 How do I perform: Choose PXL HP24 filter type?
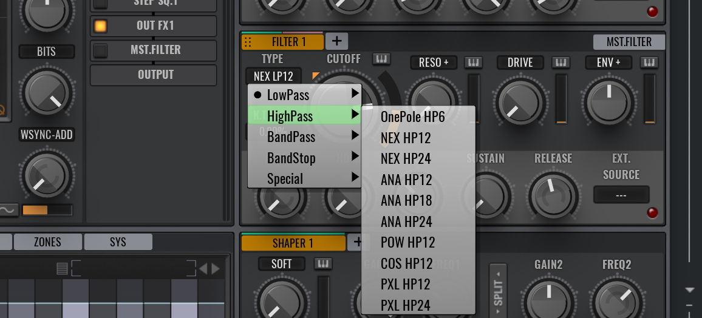418,305
